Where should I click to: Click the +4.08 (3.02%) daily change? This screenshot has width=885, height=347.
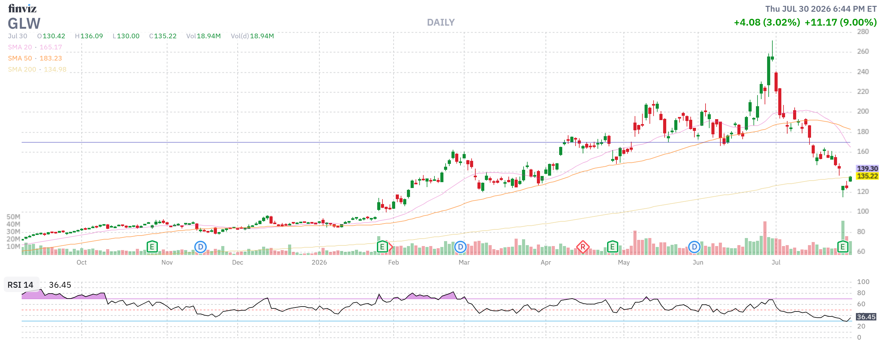click(x=767, y=22)
